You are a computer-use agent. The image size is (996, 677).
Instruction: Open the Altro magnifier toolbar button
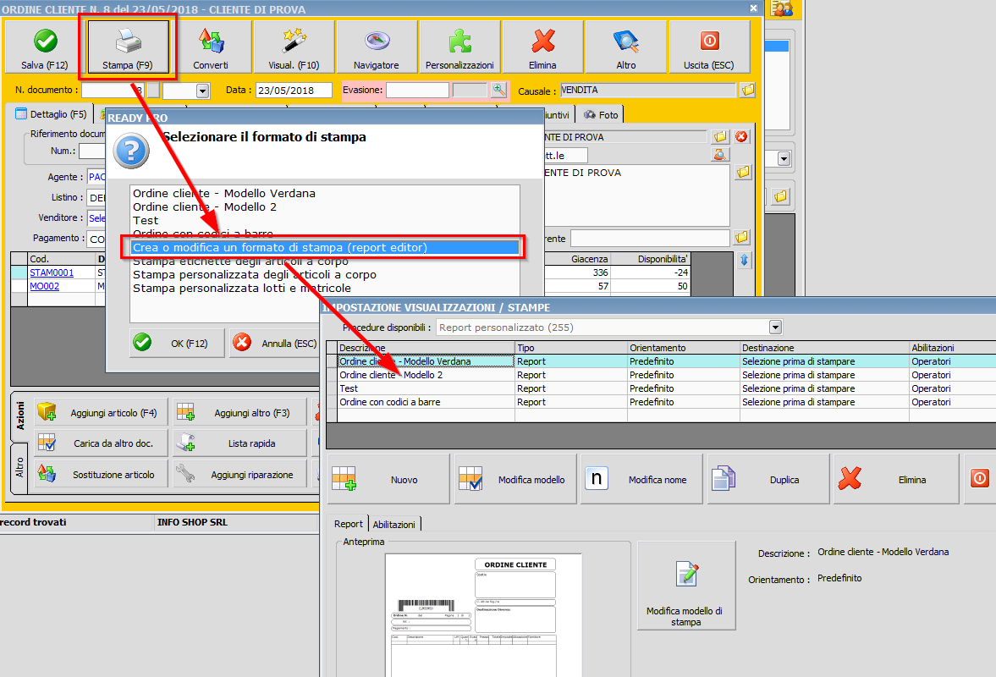[625, 47]
